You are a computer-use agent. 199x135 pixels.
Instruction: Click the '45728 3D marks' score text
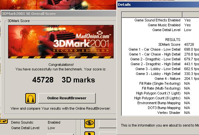click(64, 80)
